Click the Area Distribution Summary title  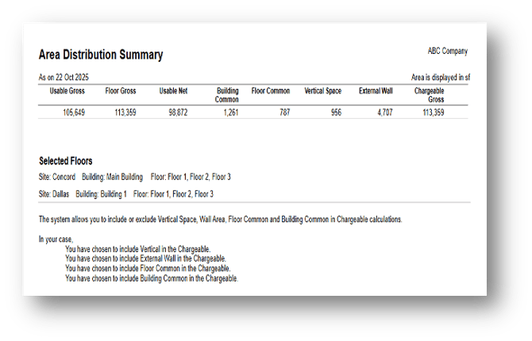(101, 56)
